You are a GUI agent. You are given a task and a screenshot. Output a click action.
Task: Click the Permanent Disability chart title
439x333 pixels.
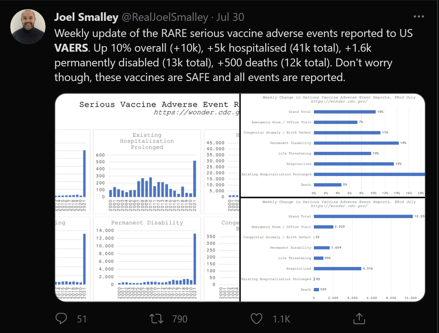147,223
